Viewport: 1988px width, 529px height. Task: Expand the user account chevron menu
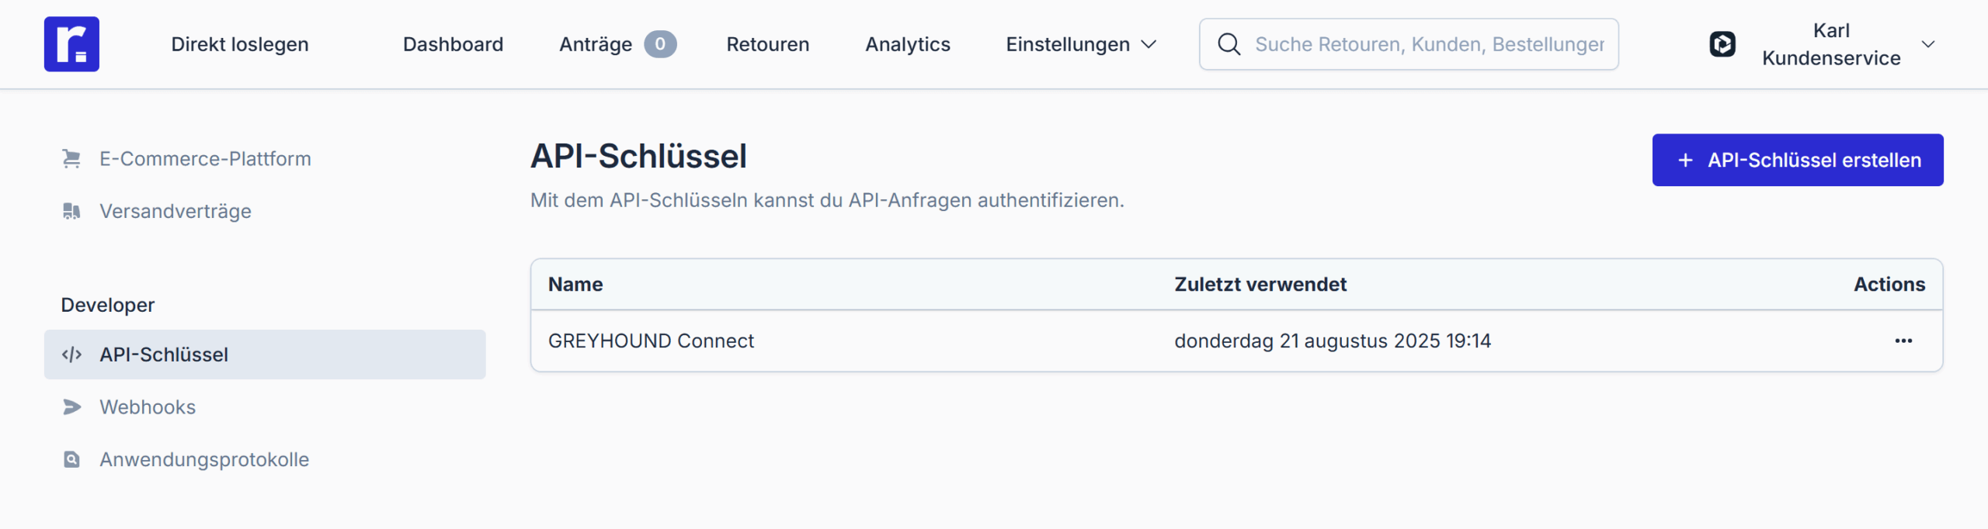1927,44
